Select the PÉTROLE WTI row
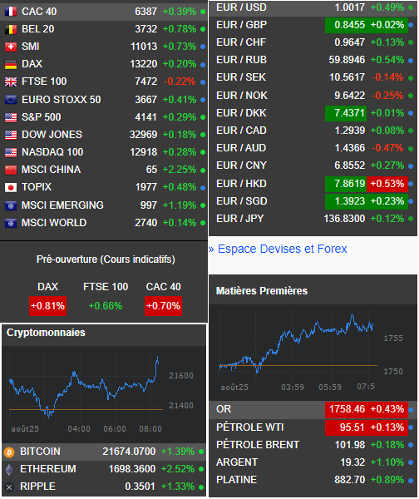The image size is (419, 499). [313, 427]
